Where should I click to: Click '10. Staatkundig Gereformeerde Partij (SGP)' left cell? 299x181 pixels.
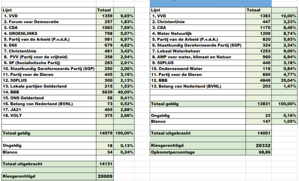coord(49,69)
